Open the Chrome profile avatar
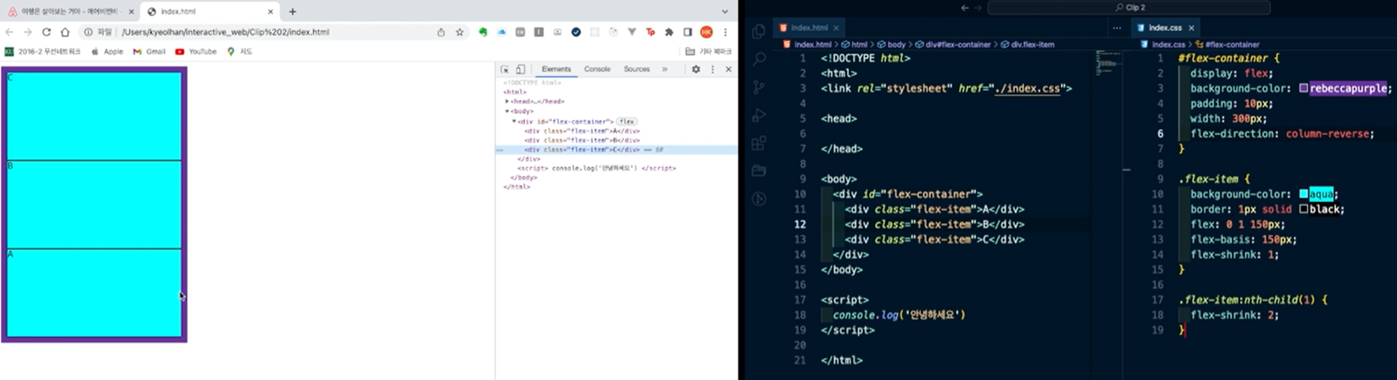1397x380 pixels. tap(706, 32)
